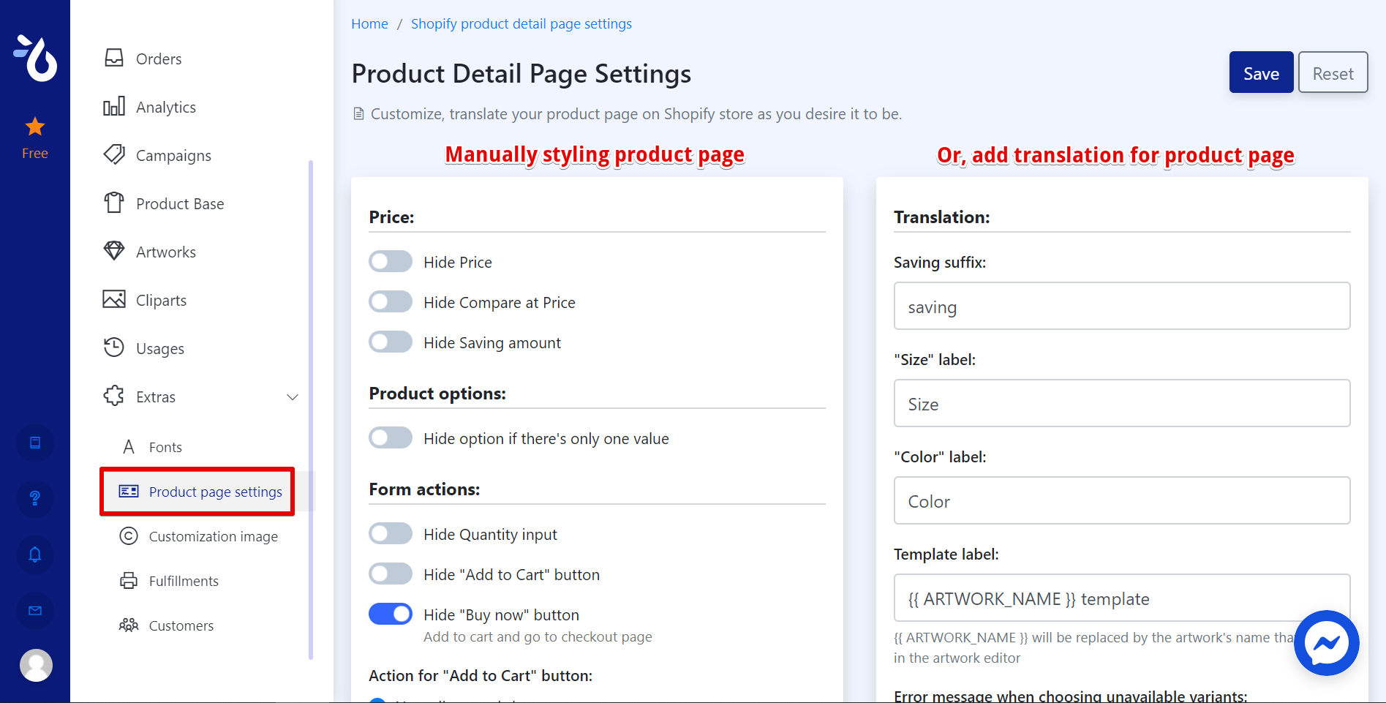Click the orange Free plan star icon
Viewport: 1386px width, 703px height.
(x=35, y=128)
